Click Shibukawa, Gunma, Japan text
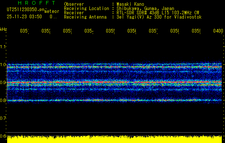This screenshot has width=225, height=143. (145, 9)
